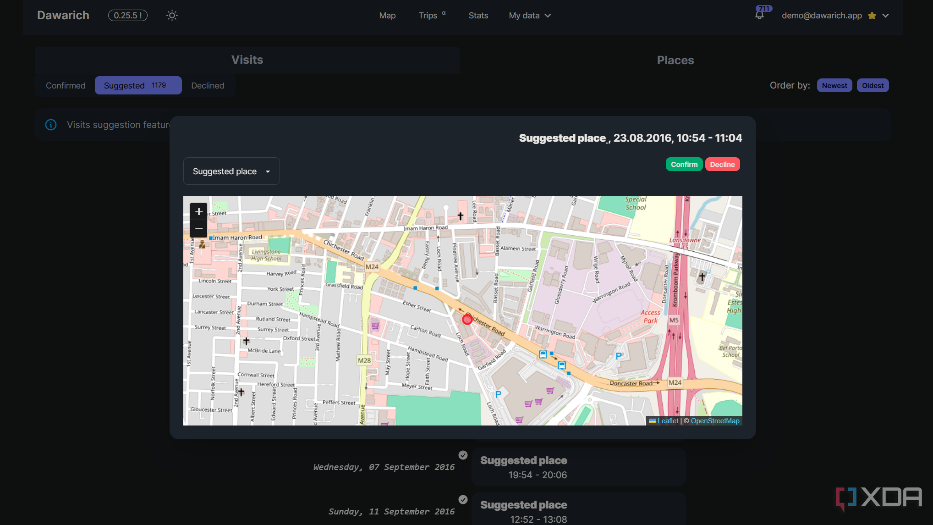The image size is (933, 525).
Task: Toggle the light/dark theme sun icon
Action: pyautogui.click(x=172, y=16)
